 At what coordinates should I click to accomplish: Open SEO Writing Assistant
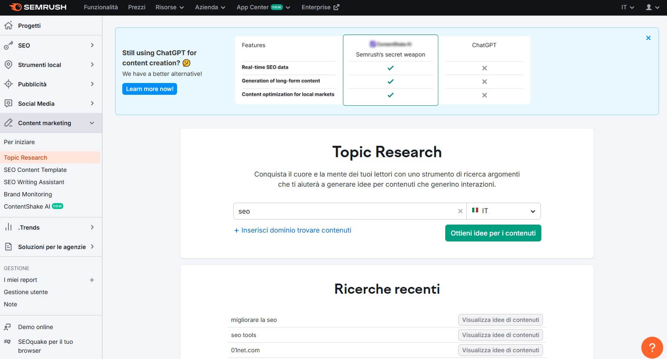coord(34,182)
